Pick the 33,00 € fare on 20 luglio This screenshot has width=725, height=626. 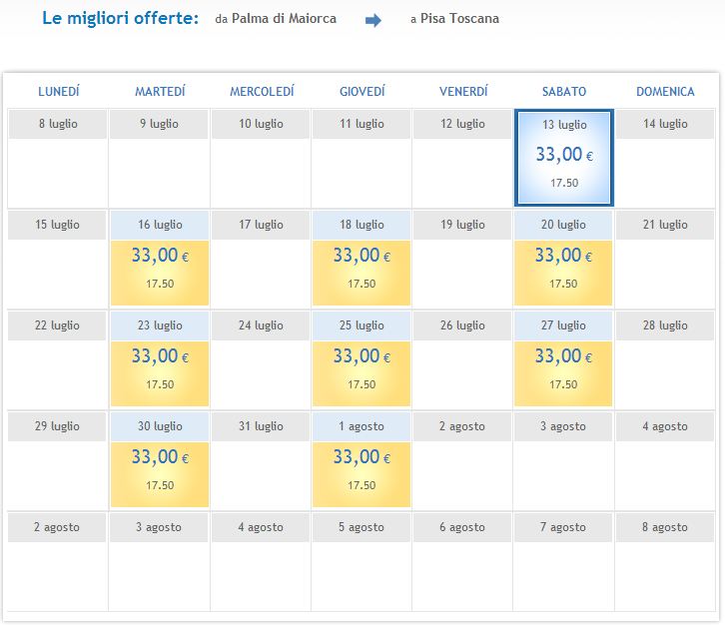click(563, 273)
